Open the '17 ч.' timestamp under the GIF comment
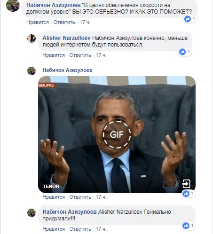The height and width of the screenshot is (234, 213). pyautogui.click(x=101, y=197)
